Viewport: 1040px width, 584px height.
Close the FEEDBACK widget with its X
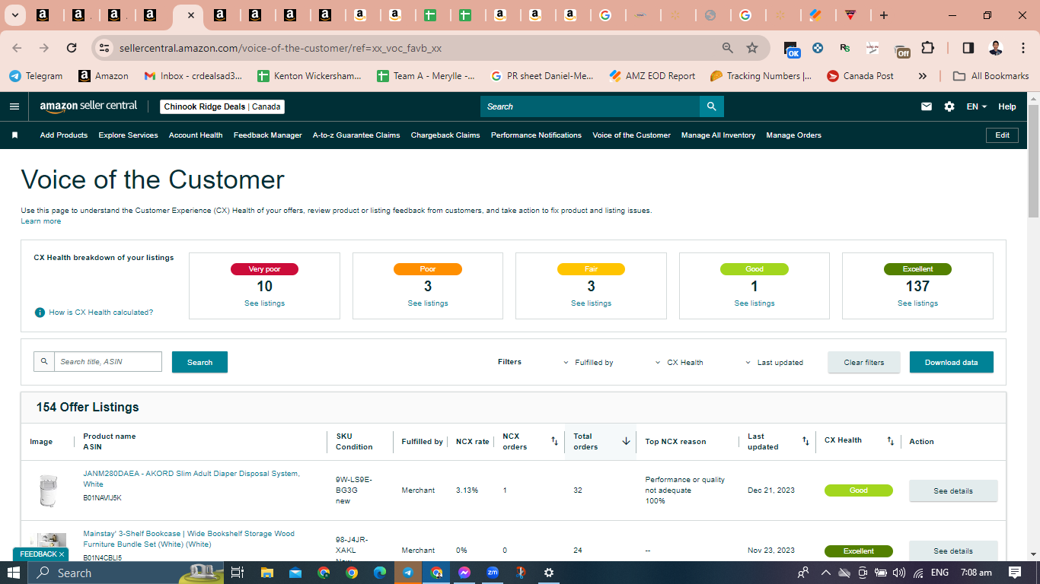[62, 554]
